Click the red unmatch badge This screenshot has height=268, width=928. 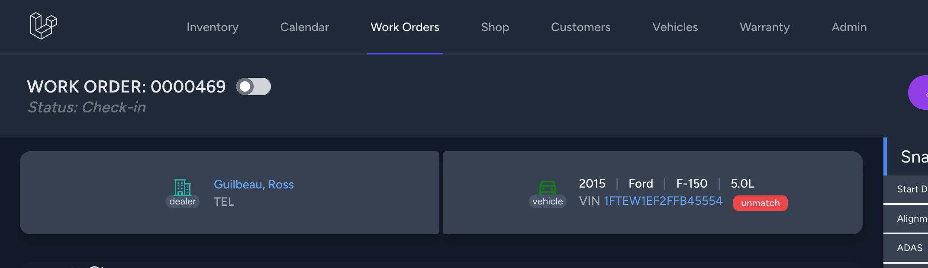click(x=760, y=203)
